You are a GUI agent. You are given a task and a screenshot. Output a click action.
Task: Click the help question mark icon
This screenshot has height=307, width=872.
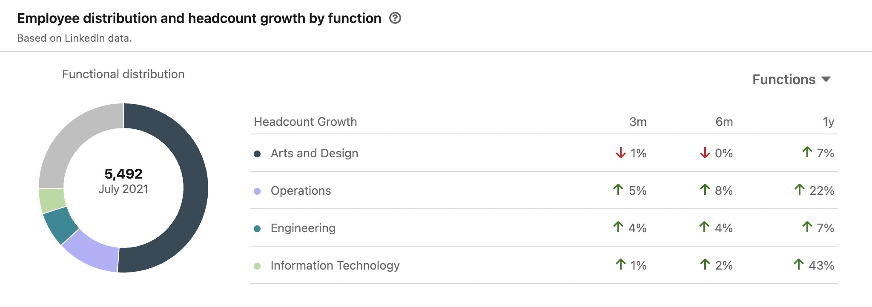coord(395,18)
